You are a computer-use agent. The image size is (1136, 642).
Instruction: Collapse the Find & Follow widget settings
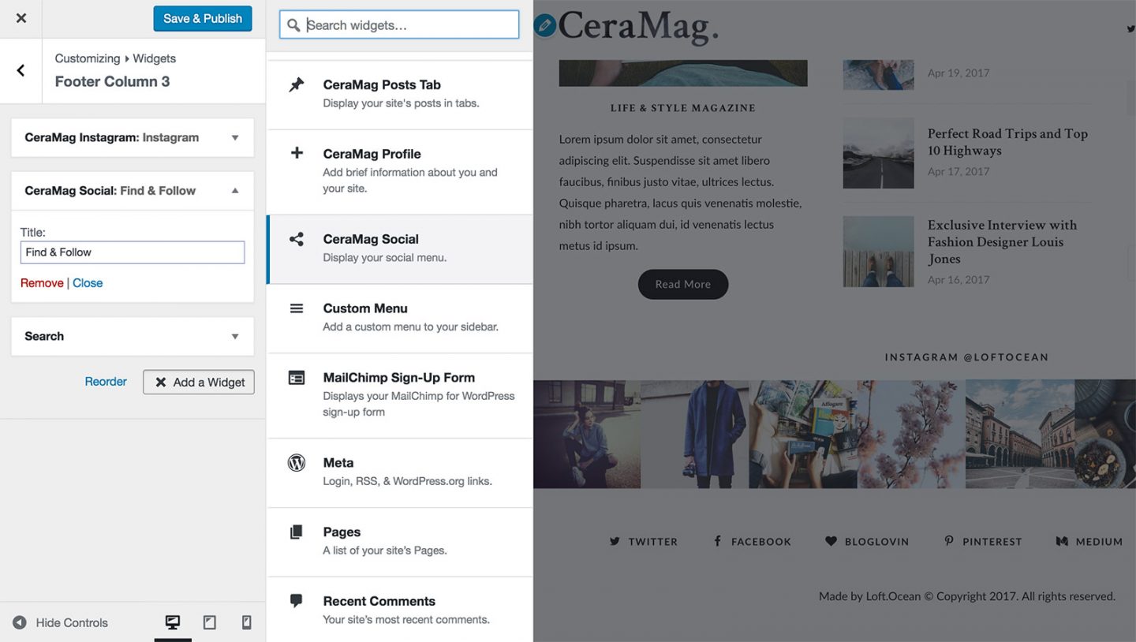[234, 190]
